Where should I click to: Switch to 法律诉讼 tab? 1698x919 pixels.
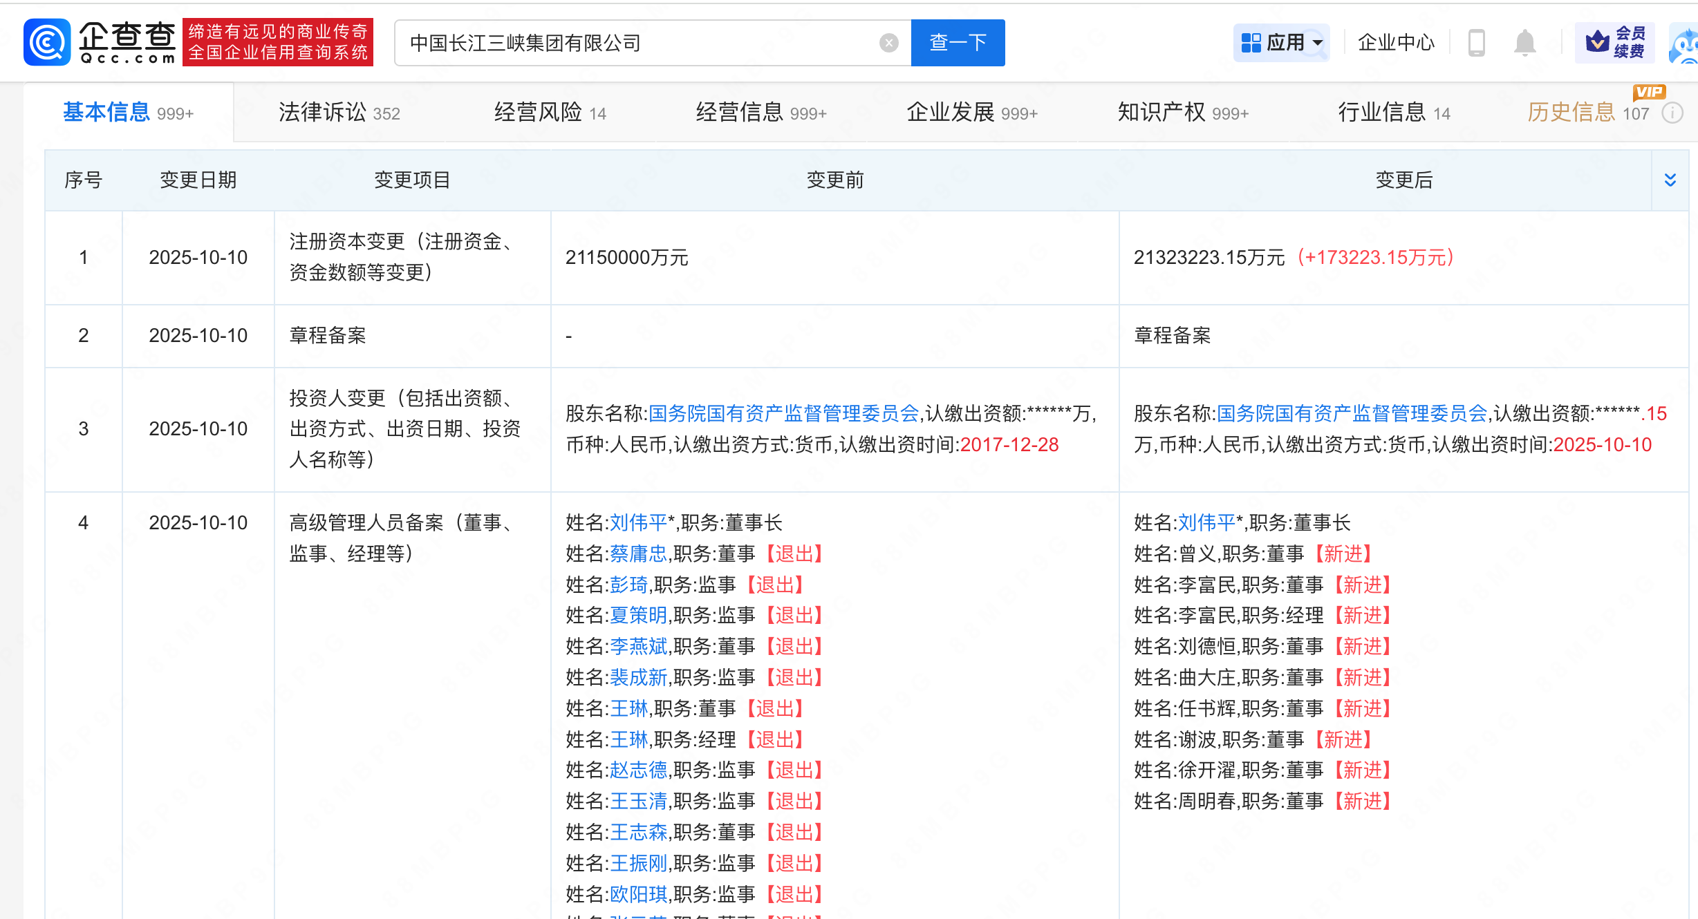click(x=339, y=113)
